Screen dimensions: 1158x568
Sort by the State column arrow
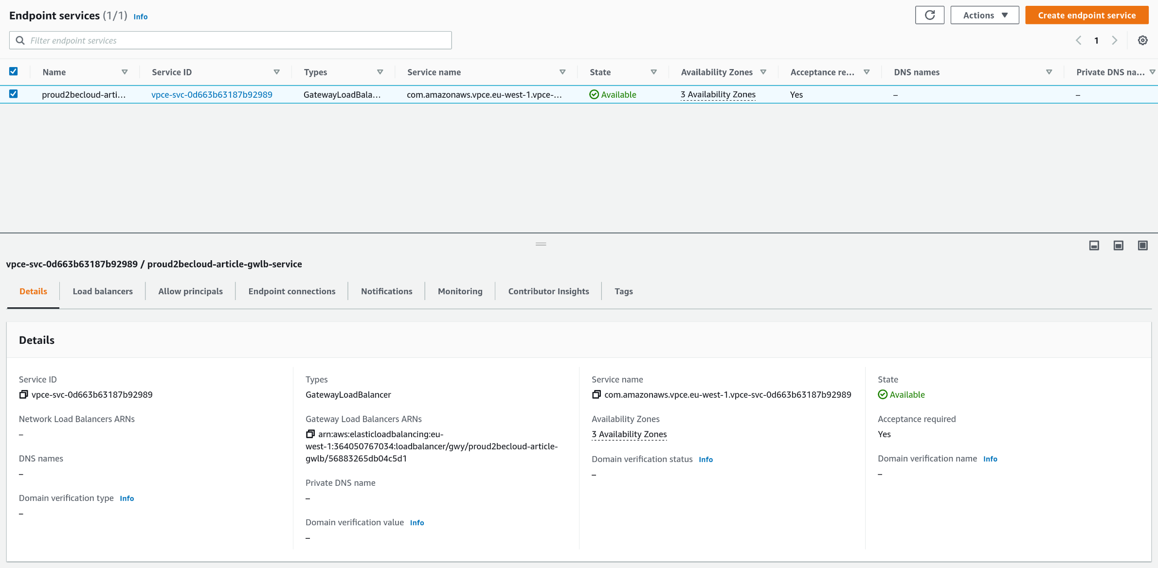click(x=653, y=72)
